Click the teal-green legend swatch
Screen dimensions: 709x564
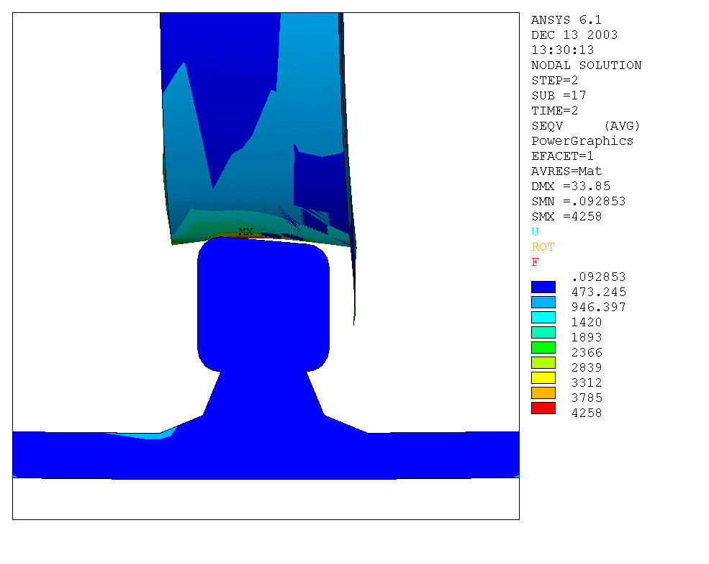543,333
